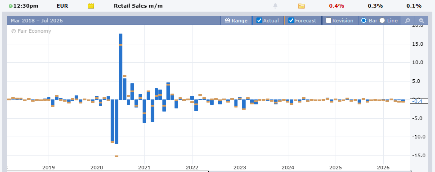This screenshot has height=172, width=435.
Task: Click the EUR currency label
Action: click(x=62, y=6)
